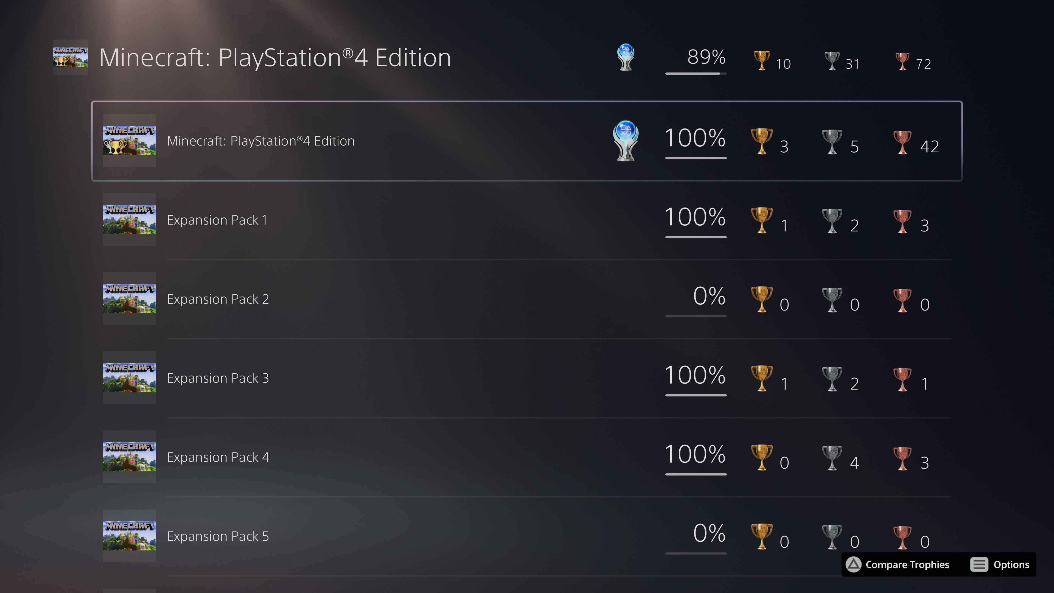1054x593 pixels.
Task: Click platinum trophy in the selected base game row
Action: pyautogui.click(x=626, y=140)
